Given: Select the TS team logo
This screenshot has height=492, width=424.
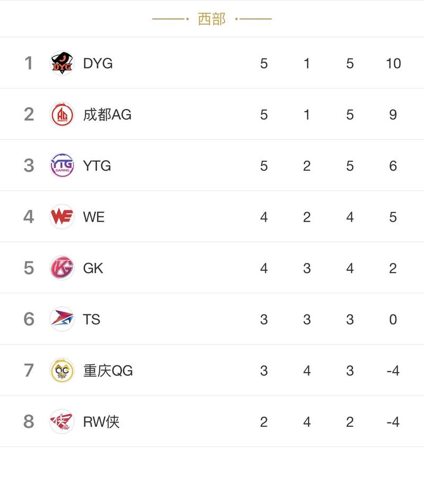Looking at the screenshot, I should pos(62,319).
